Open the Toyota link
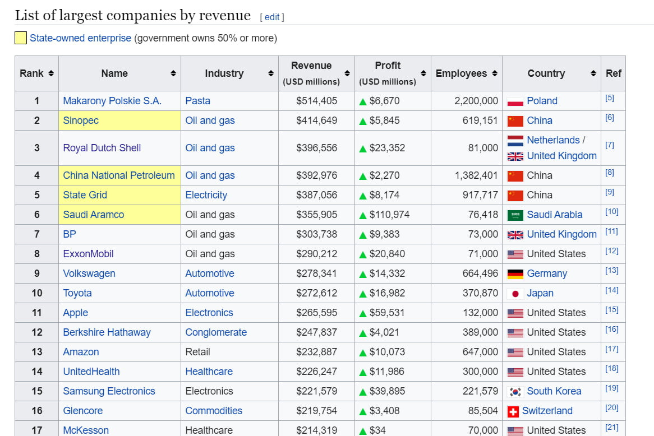The image size is (654, 436). pos(77,293)
